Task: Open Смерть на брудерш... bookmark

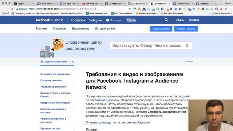Action: (x=48, y=13)
